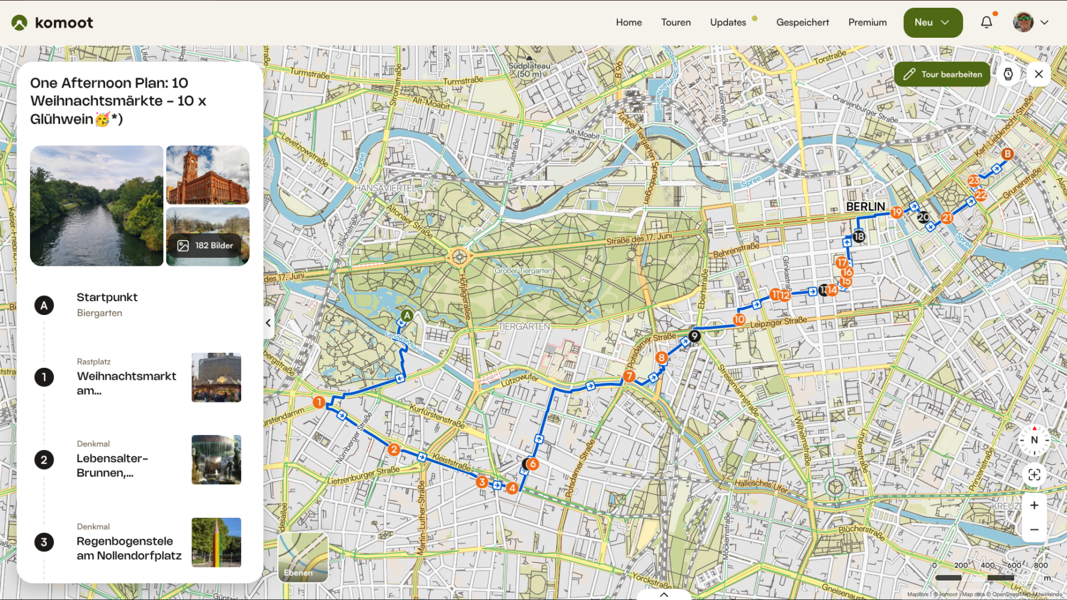The height and width of the screenshot is (600, 1067).
Task: Select the Weihnachtsmarkt list entry
Action: pos(126,377)
